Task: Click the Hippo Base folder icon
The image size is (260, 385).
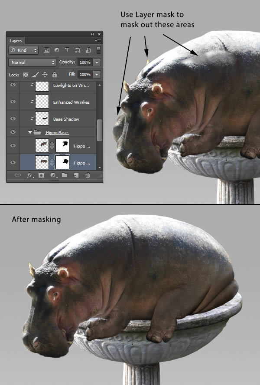Action: tap(37, 132)
